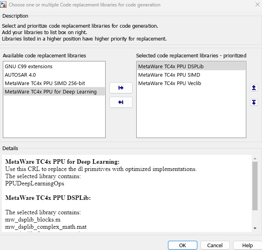The image size is (262, 250).
Task: Click the remove-from-selected left arrow button
Action: (121, 102)
